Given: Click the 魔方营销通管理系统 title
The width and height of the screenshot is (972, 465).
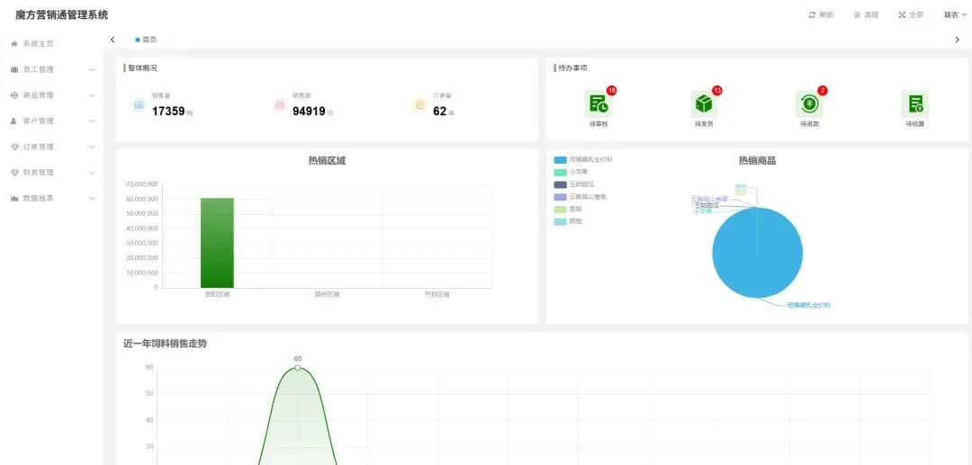Looking at the screenshot, I should (61, 15).
